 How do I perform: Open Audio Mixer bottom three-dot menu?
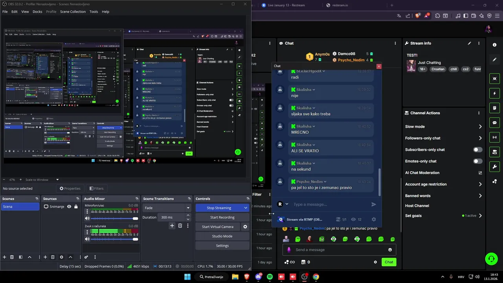tap(95, 257)
